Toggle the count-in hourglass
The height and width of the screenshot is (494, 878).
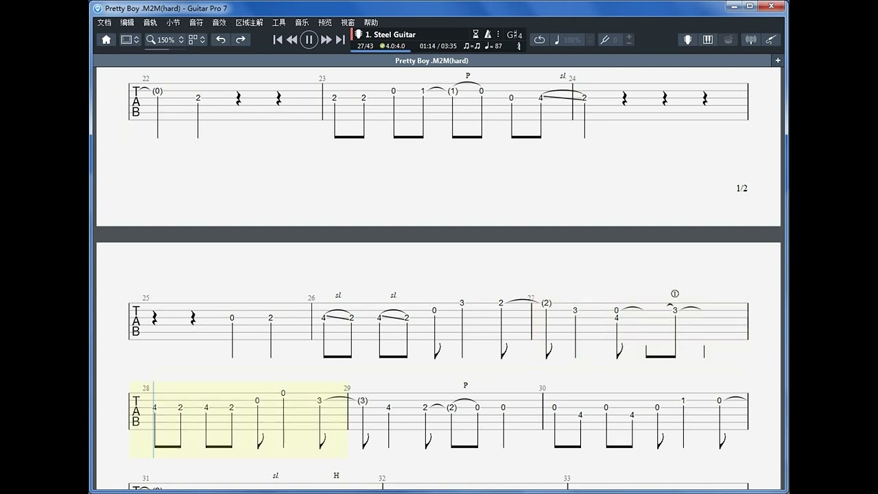point(476,34)
